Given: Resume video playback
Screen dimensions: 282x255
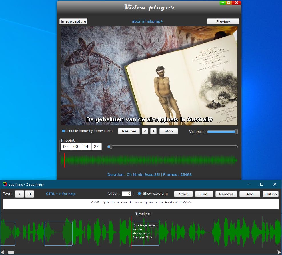Looking at the screenshot, I should click(x=129, y=131).
